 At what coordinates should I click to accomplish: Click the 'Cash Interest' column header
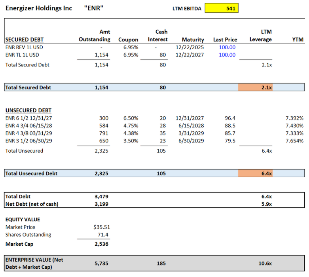pos(158,36)
